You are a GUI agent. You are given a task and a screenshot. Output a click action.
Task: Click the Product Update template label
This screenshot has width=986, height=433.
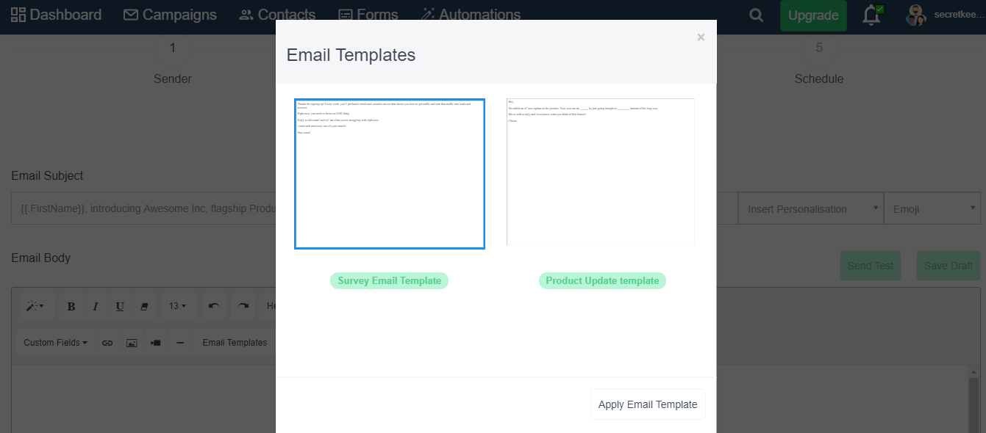click(x=602, y=280)
